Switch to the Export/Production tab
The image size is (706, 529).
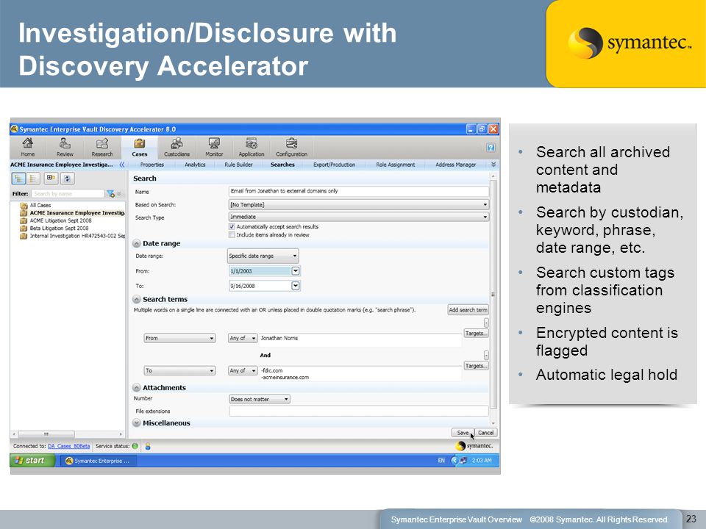[334, 165]
